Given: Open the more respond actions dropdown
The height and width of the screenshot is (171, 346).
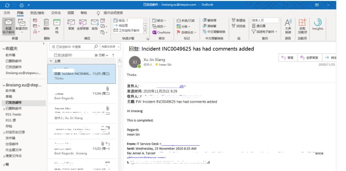Looking at the screenshot, I should [x=104, y=32].
